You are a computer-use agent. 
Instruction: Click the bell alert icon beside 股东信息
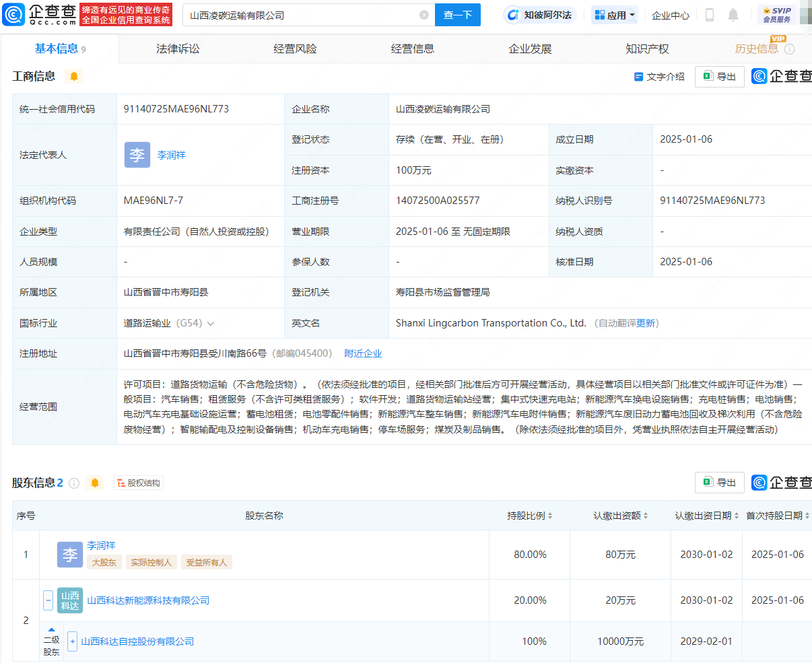pos(95,483)
